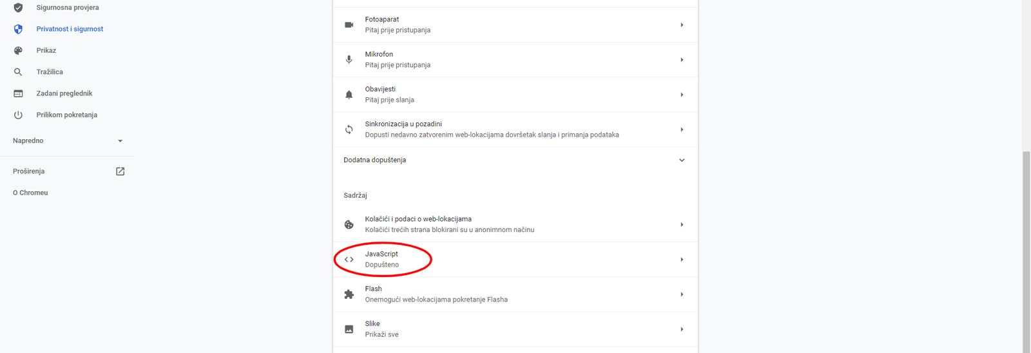Expand the Dodatna dopuštenja section
Viewport: 1031px width, 353px height.
682,160
